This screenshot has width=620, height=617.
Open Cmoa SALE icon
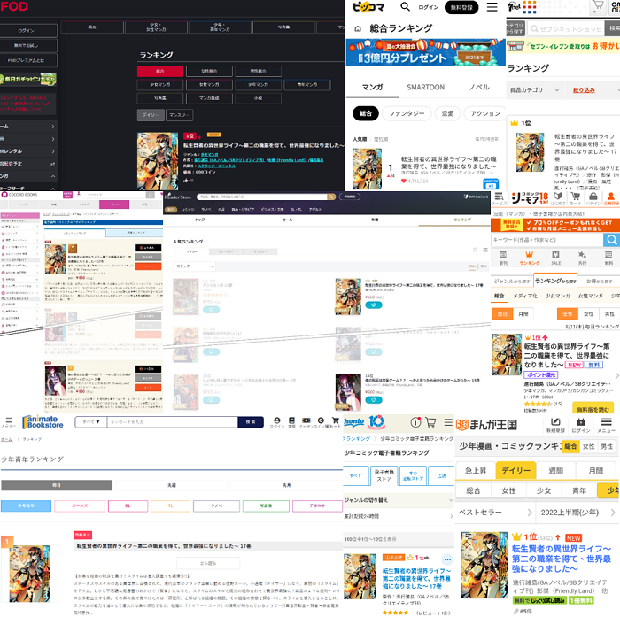555,258
